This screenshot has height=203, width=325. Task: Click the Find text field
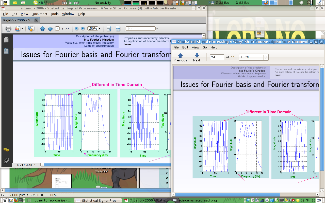click(x=140, y=29)
